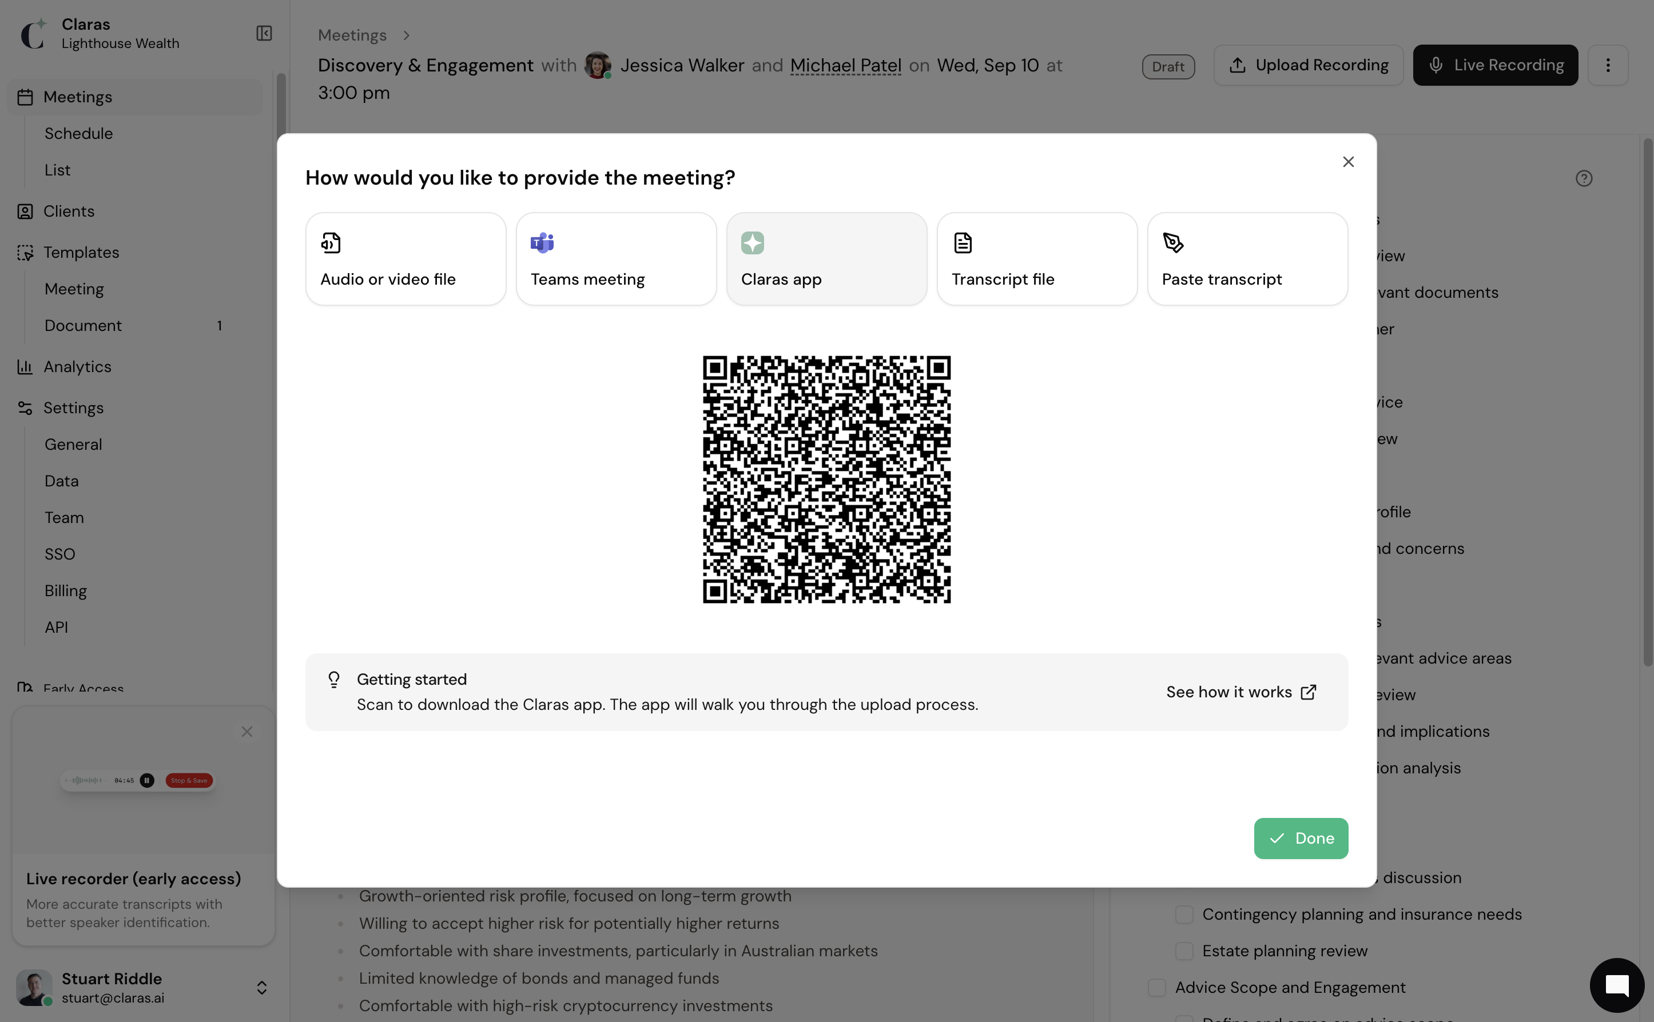1654x1022 pixels.
Task: Dismiss the Live recorder promo card
Action: pos(247,732)
